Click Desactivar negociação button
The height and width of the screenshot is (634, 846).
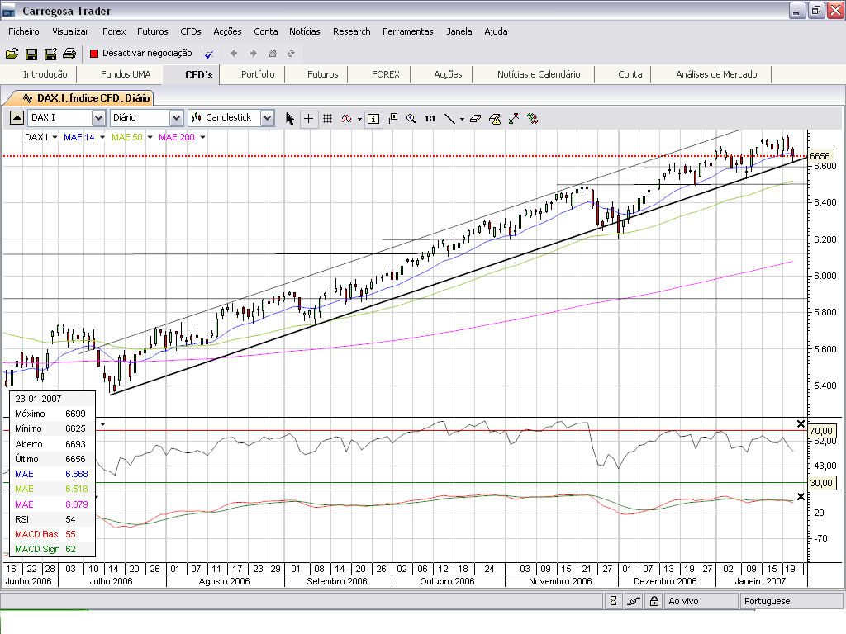140,53
